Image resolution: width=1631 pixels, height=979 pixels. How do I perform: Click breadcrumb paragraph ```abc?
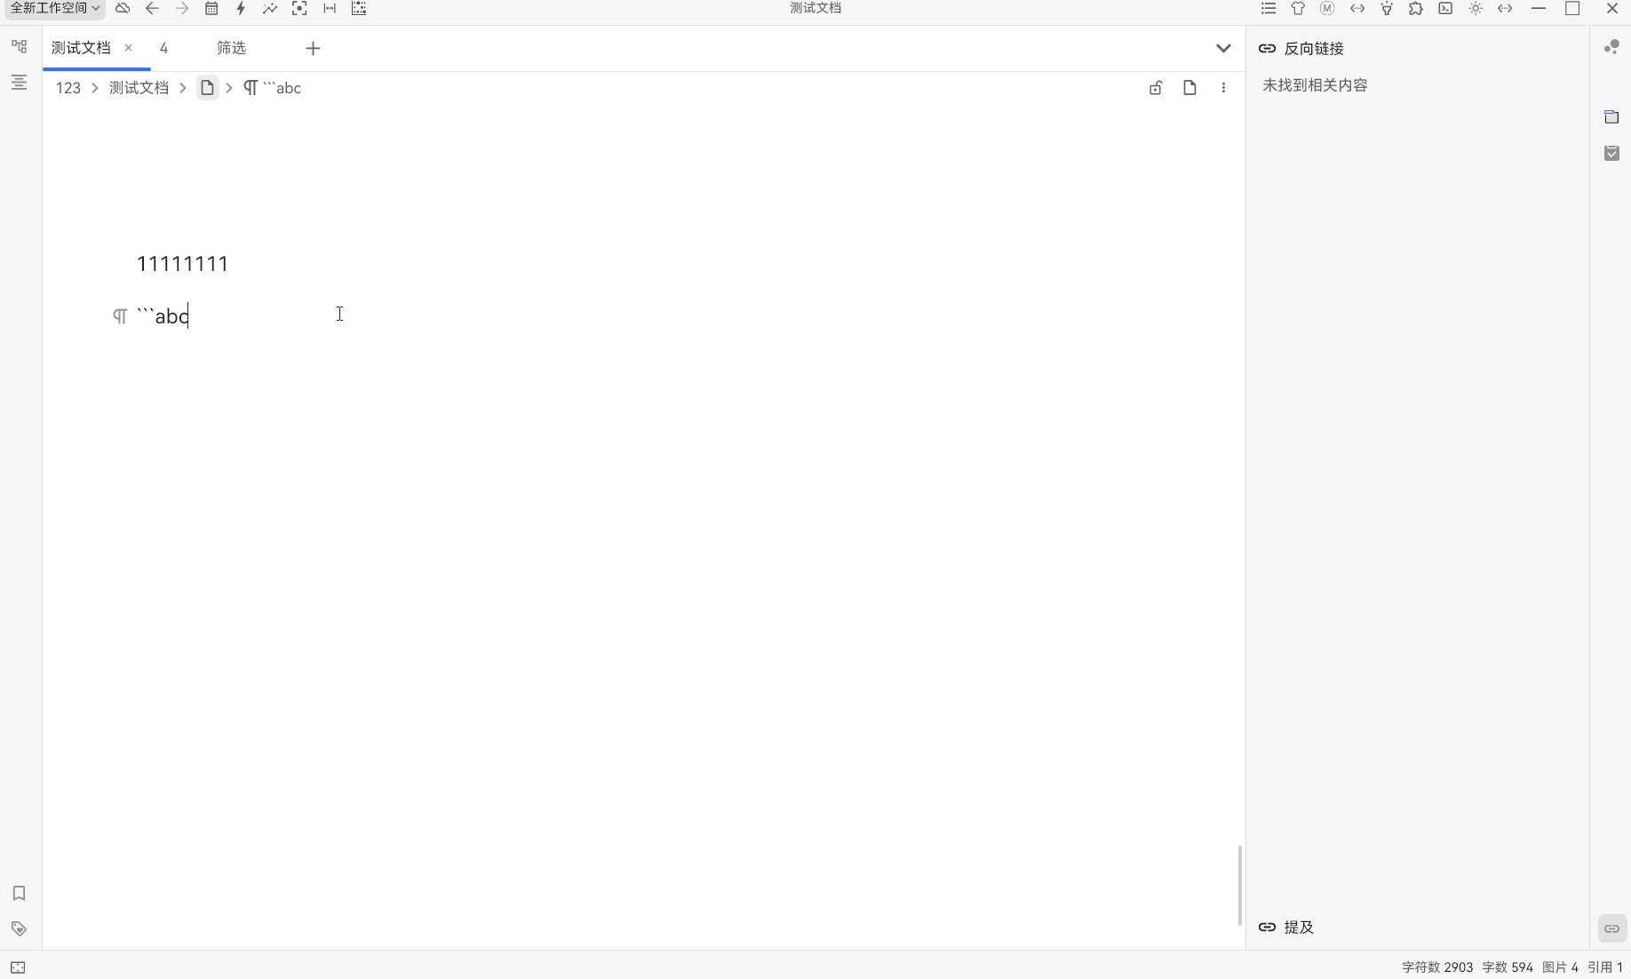pyautogui.click(x=273, y=88)
